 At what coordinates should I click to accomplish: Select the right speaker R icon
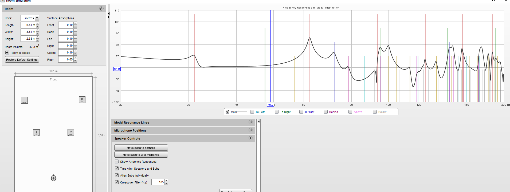pyautogui.click(x=82, y=100)
